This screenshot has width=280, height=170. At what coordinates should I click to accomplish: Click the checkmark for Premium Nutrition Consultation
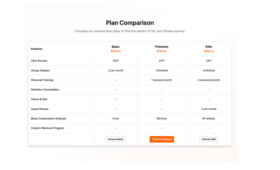pos(162,90)
